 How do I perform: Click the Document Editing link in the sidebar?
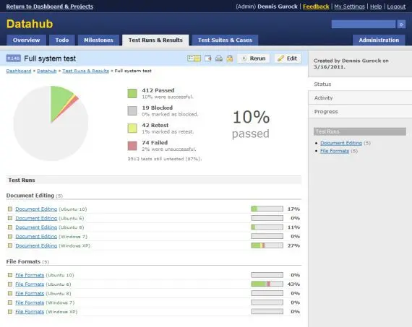point(341,143)
